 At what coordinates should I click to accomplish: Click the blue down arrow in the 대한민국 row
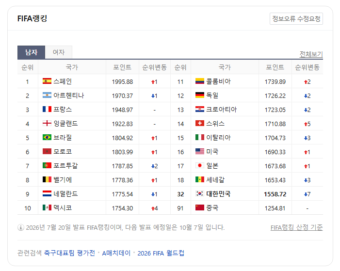(306, 194)
